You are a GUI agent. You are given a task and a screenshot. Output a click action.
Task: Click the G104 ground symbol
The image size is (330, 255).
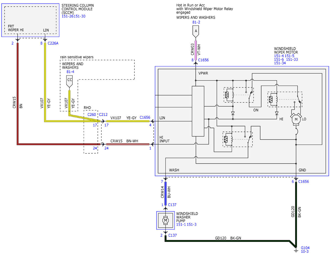coord(296,251)
